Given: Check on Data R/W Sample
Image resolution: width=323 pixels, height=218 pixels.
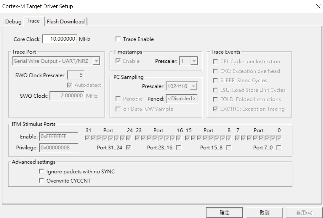Looking at the screenshot, I should point(118,109).
